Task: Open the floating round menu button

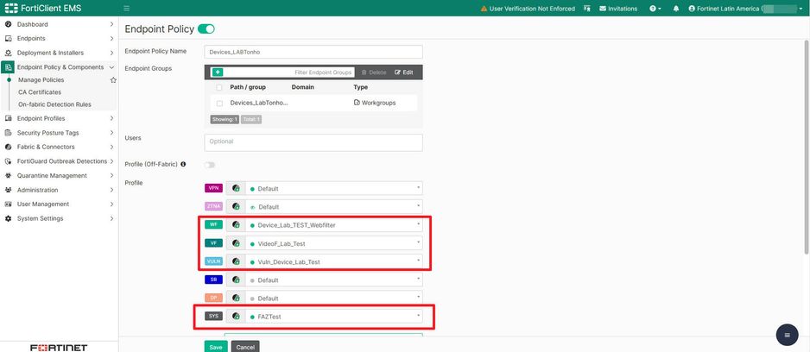Action: pos(787,335)
